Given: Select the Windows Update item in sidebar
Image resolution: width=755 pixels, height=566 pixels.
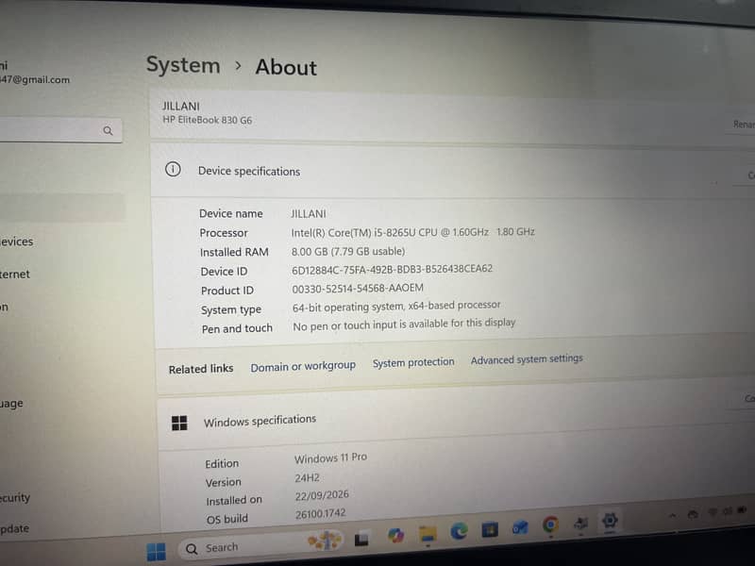Looking at the screenshot, I should (14, 528).
